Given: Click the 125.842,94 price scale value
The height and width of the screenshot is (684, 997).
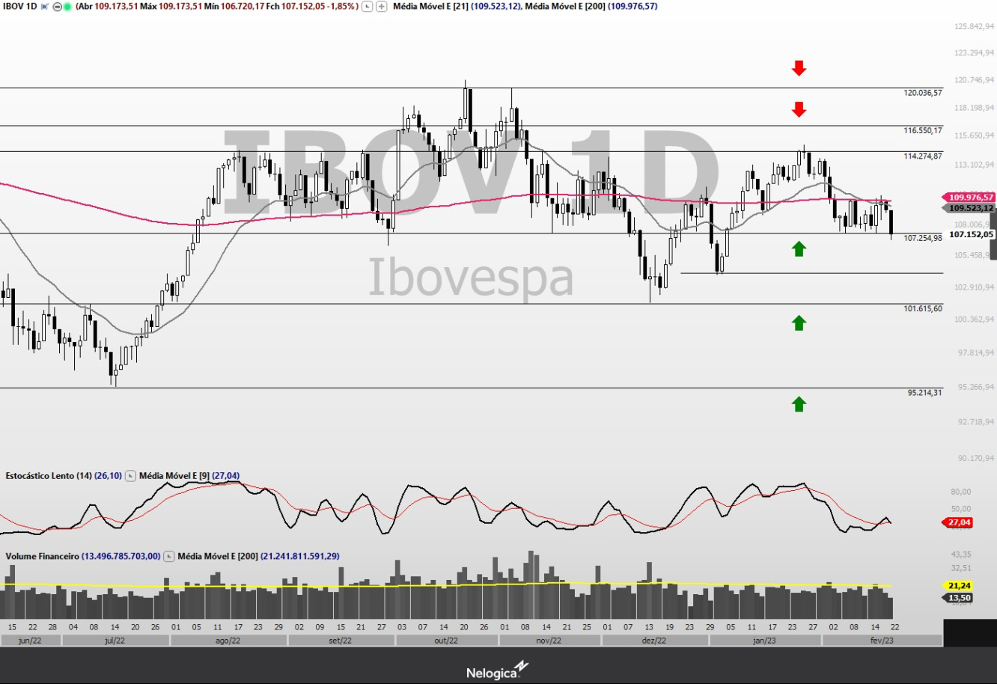Looking at the screenshot, I should click(974, 26).
